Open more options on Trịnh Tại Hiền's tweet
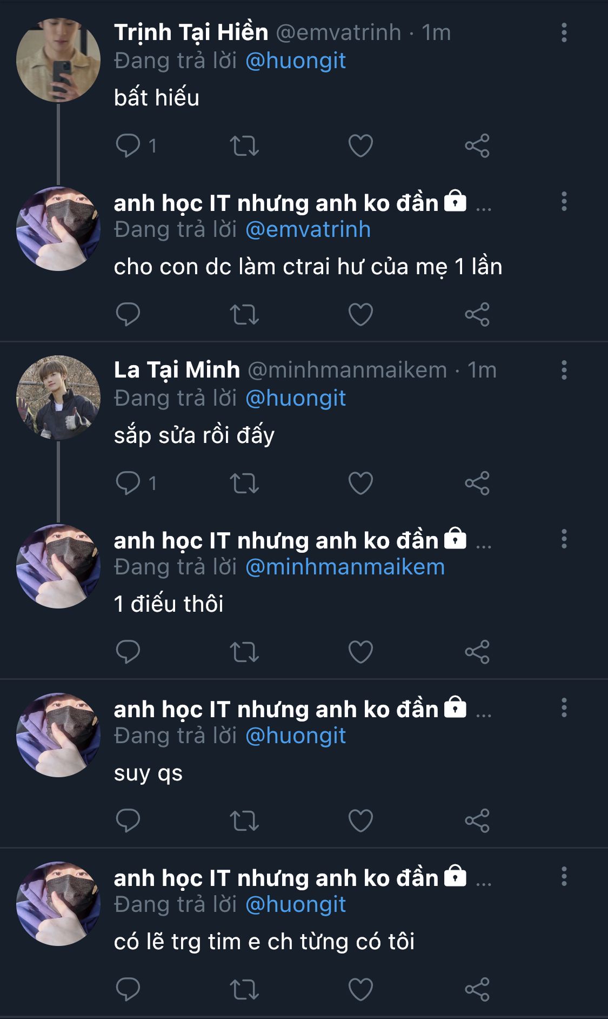Image resolution: width=608 pixels, height=1019 pixels. click(564, 33)
